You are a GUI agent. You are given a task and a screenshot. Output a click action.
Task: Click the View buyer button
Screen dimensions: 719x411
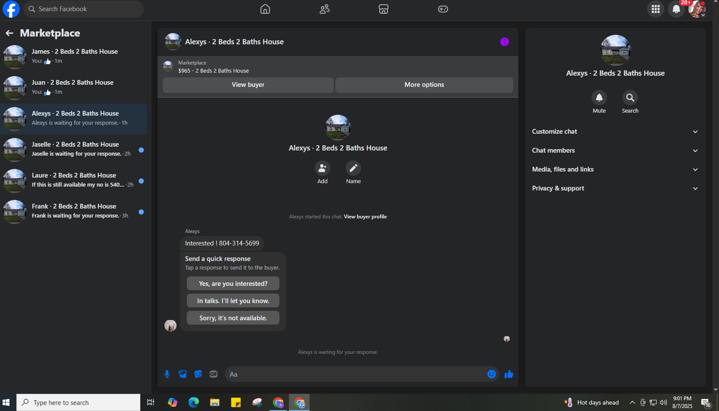coord(248,85)
